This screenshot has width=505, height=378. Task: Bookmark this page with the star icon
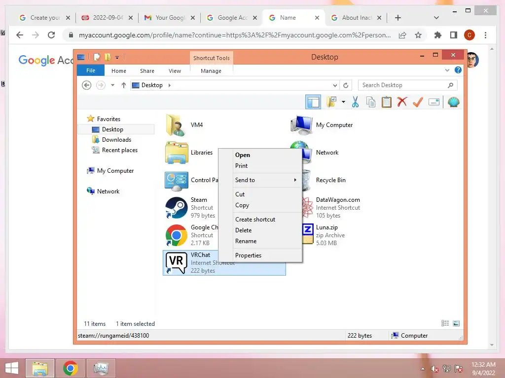(x=418, y=35)
